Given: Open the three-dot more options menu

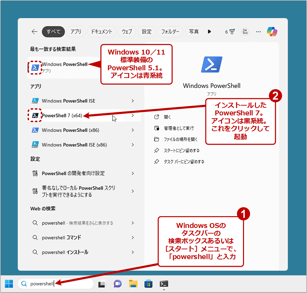Looking at the screenshot, I should (258, 31).
